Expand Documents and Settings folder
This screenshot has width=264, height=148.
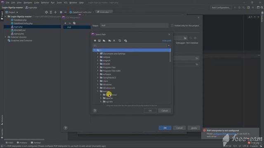point(98,53)
